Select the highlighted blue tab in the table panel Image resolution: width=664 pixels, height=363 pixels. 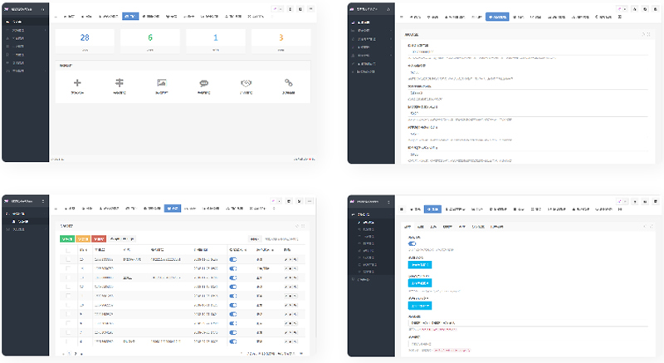click(172, 208)
